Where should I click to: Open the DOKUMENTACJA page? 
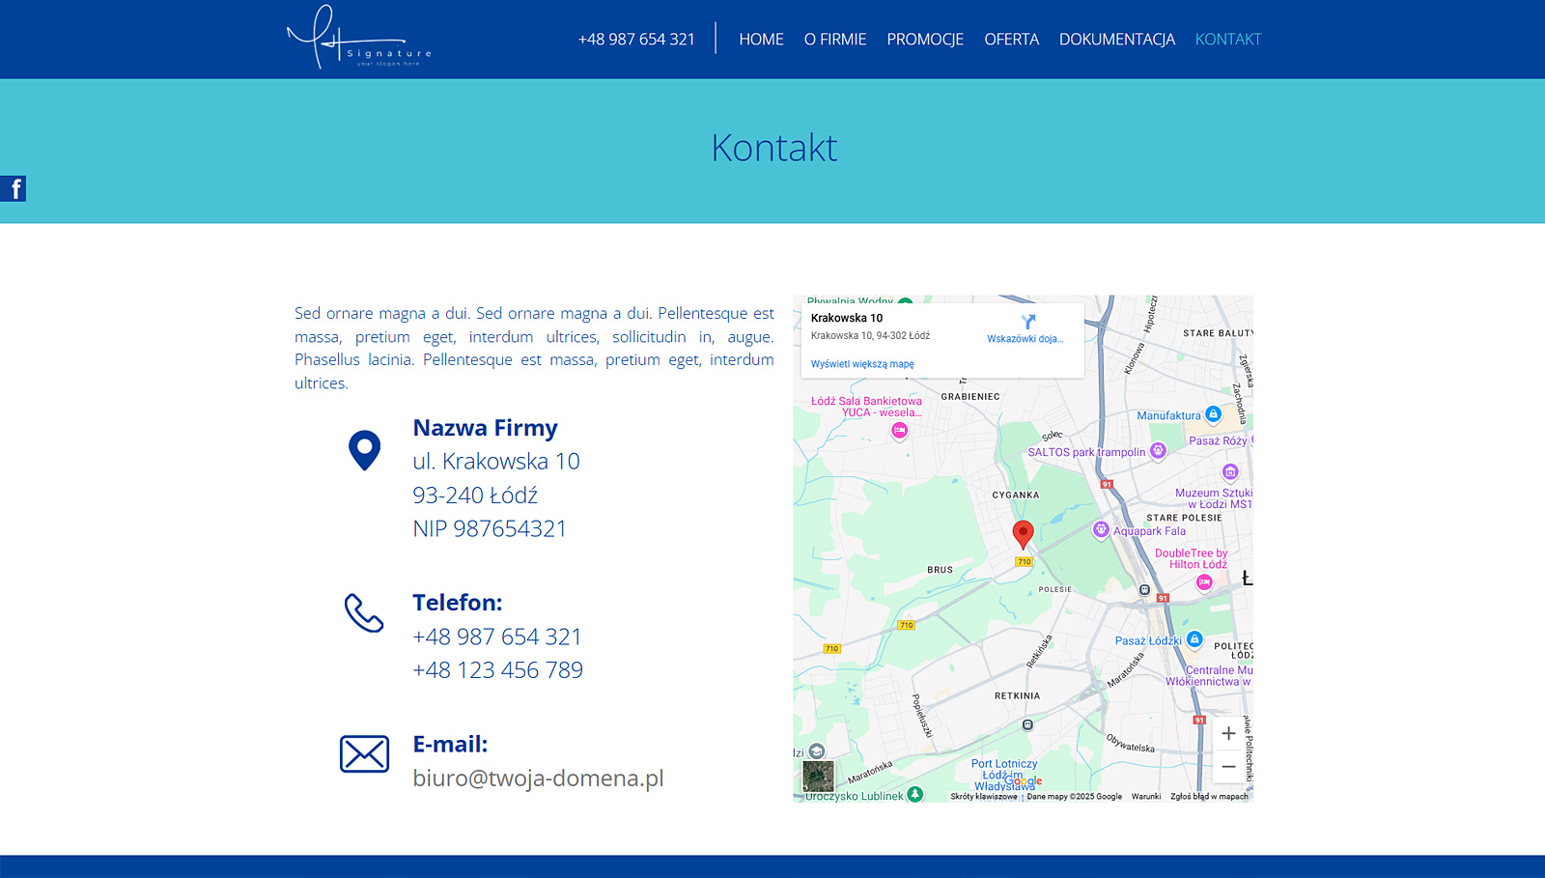pyautogui.click(x=1116, y=40)
